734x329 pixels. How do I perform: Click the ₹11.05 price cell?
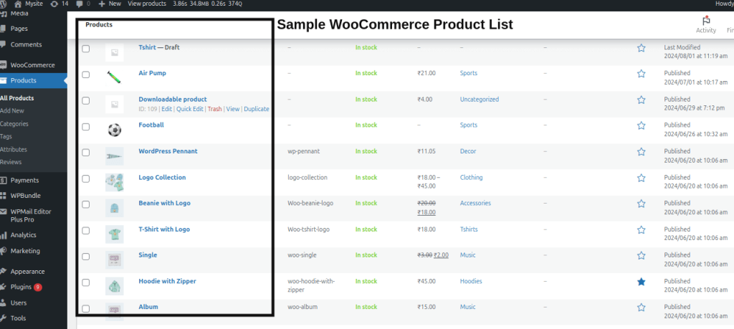(x=427, y=152)
